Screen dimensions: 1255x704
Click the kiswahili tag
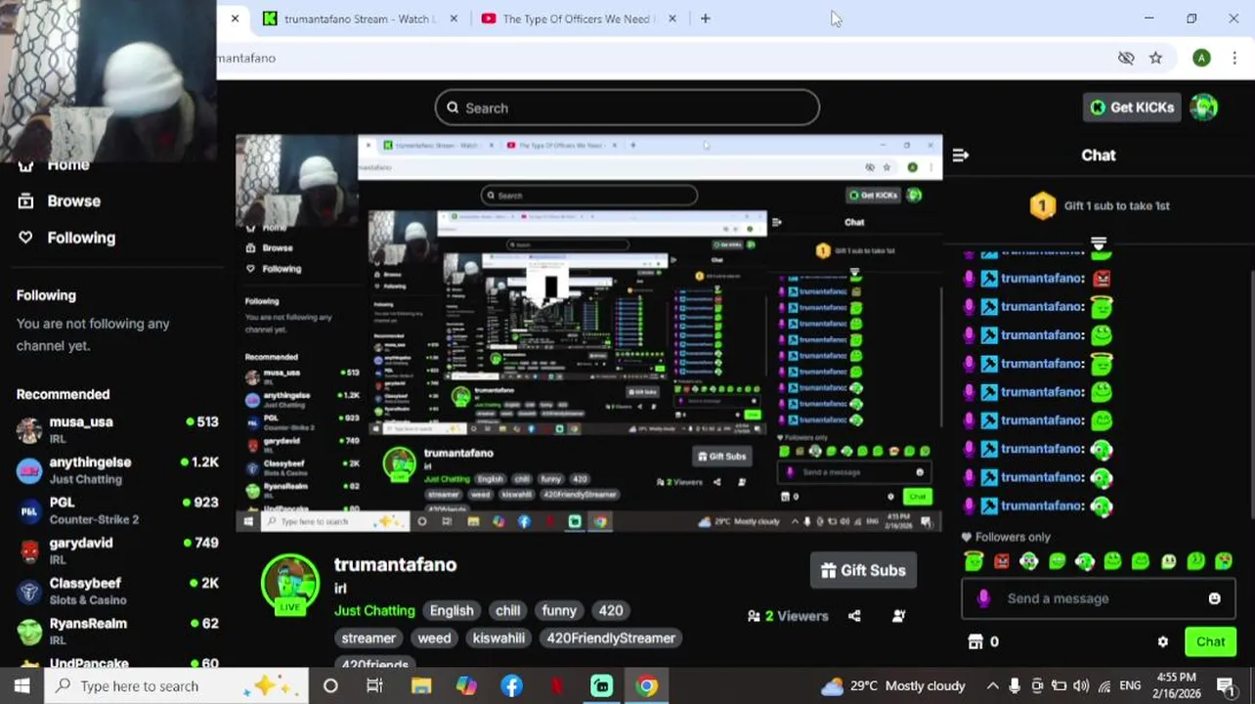498,638
